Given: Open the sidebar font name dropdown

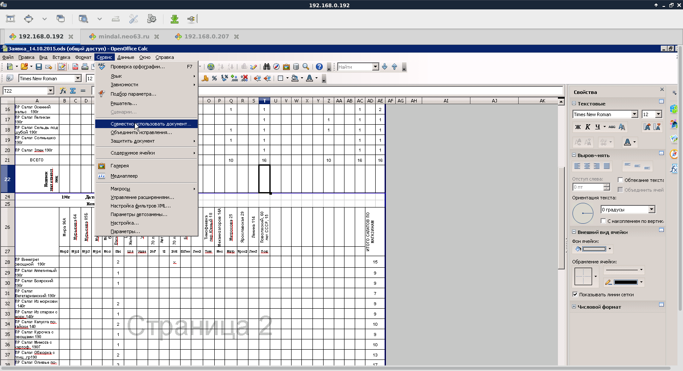Looking at the screenshot, I should pyautogui.click(x=634, y=114).
